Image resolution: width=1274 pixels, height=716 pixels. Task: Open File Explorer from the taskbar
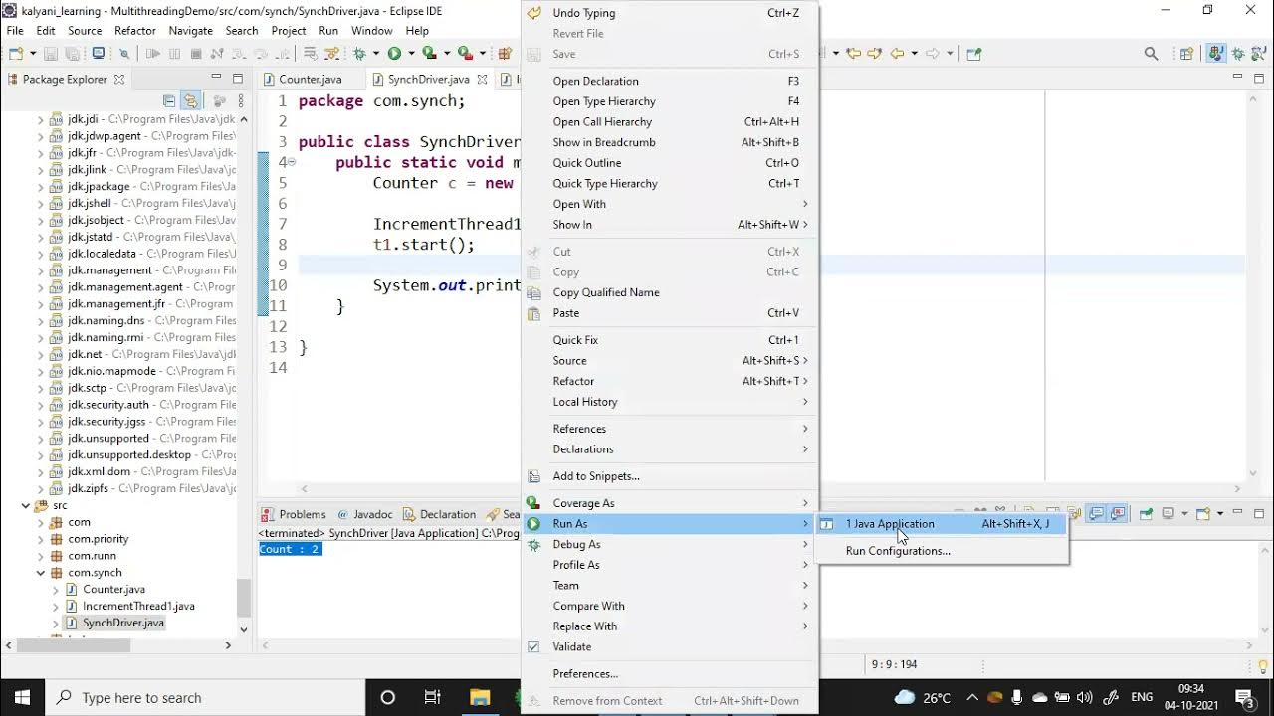(x=480, y=697)
